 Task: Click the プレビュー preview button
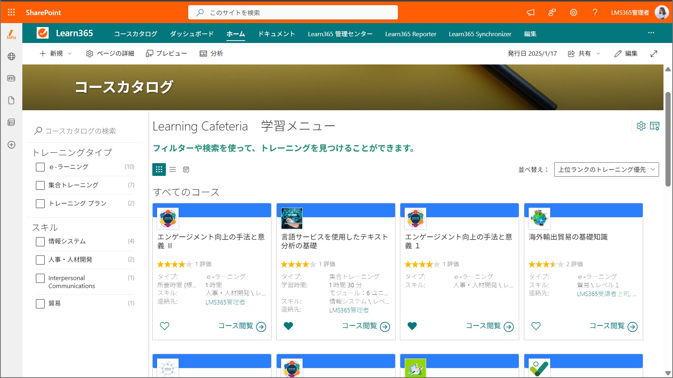(166, 53)
